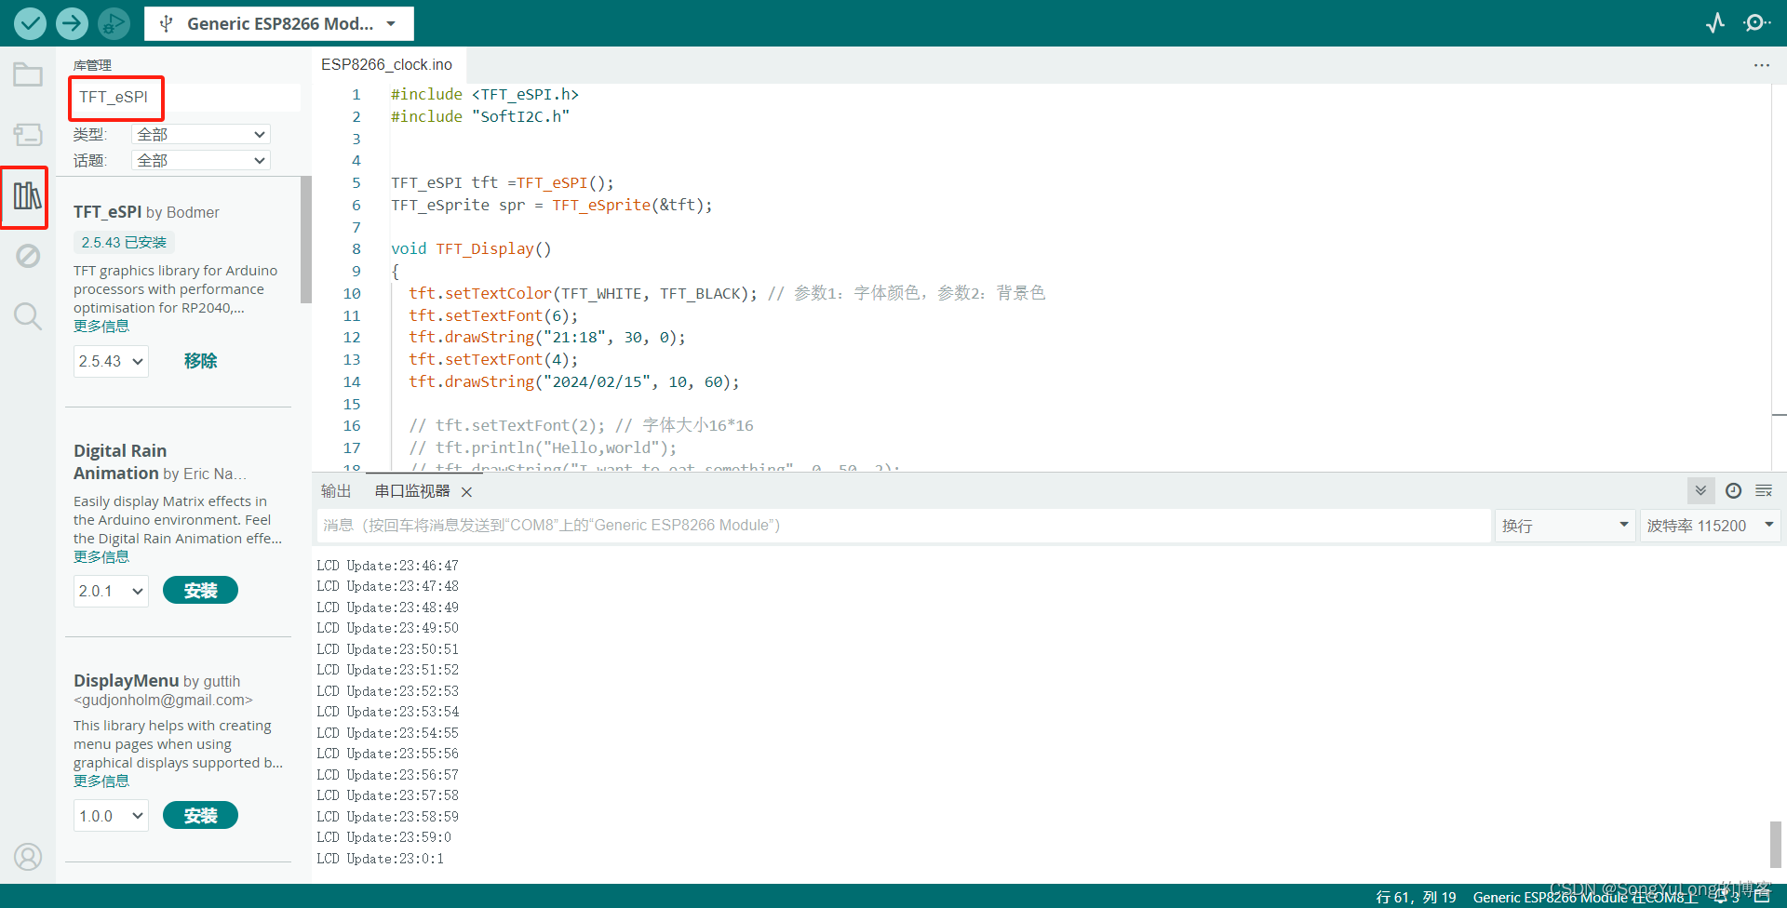The width and height of the screenshot is (1787, 908).
Task: Click the library search field containing TFT_eSPI
Action: click(x=186, y=97)
